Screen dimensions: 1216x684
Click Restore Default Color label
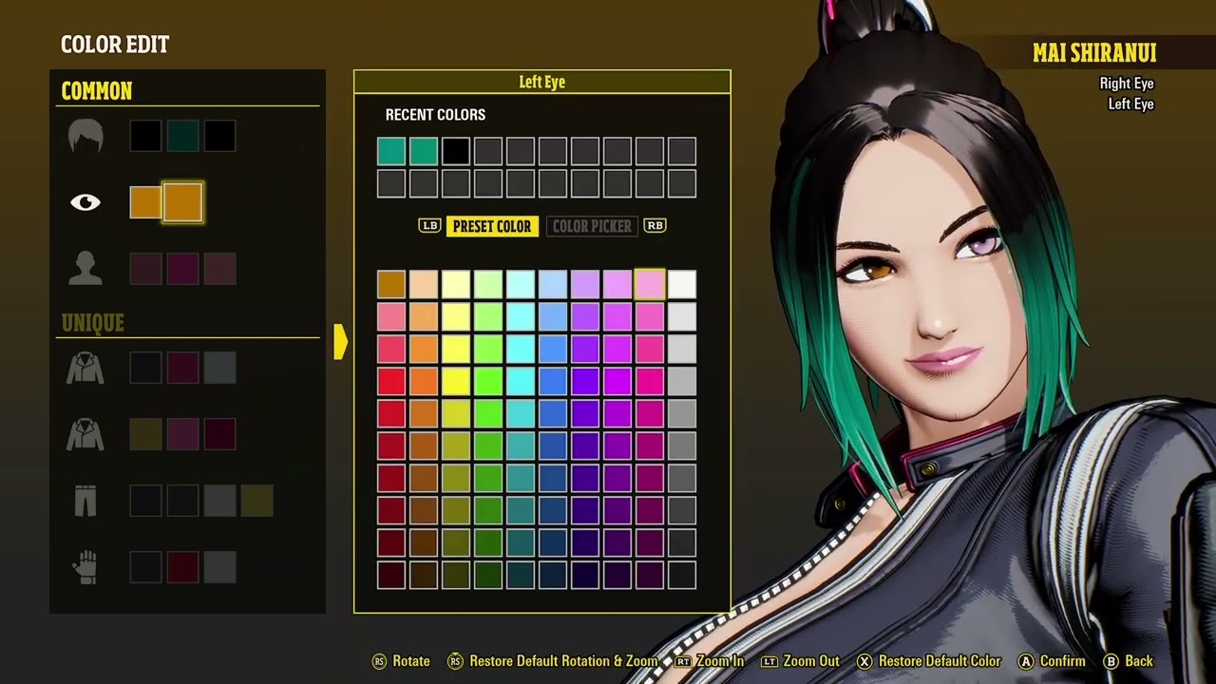pos(940,661)
